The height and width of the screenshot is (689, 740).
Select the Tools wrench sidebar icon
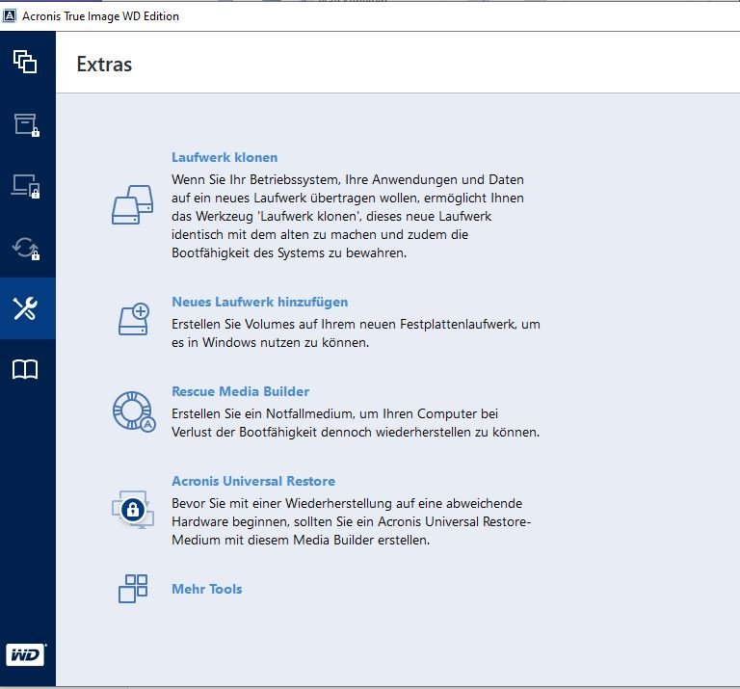point(25,308)
